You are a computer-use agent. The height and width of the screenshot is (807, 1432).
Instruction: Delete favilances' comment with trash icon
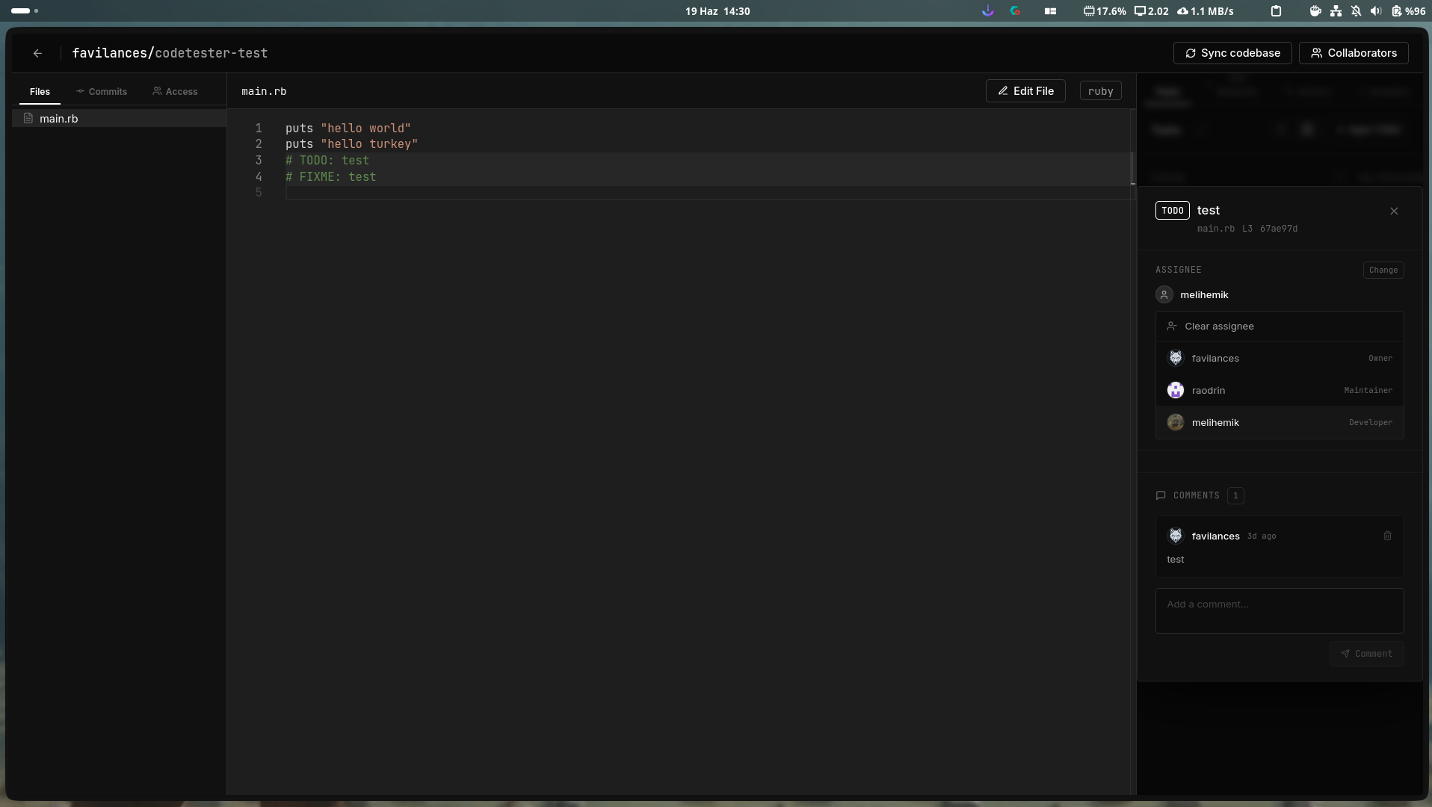[1387, 536]
